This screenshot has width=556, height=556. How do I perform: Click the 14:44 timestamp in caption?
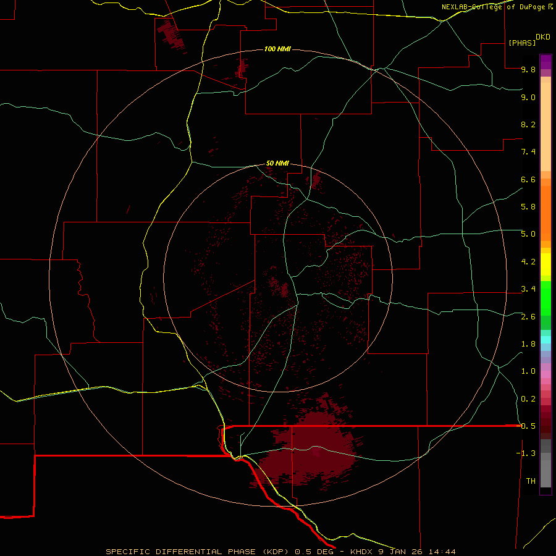(442, 552)
